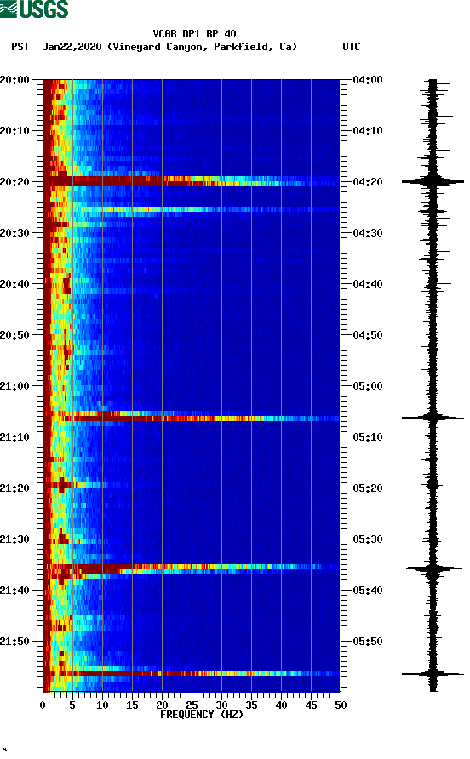Click the 'PST' timezone label

coord(20,47)
